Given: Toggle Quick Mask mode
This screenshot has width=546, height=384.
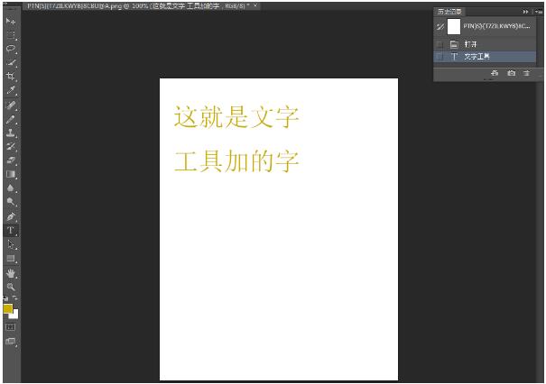Looking at the screenshot, I should (x=11, y=327).
